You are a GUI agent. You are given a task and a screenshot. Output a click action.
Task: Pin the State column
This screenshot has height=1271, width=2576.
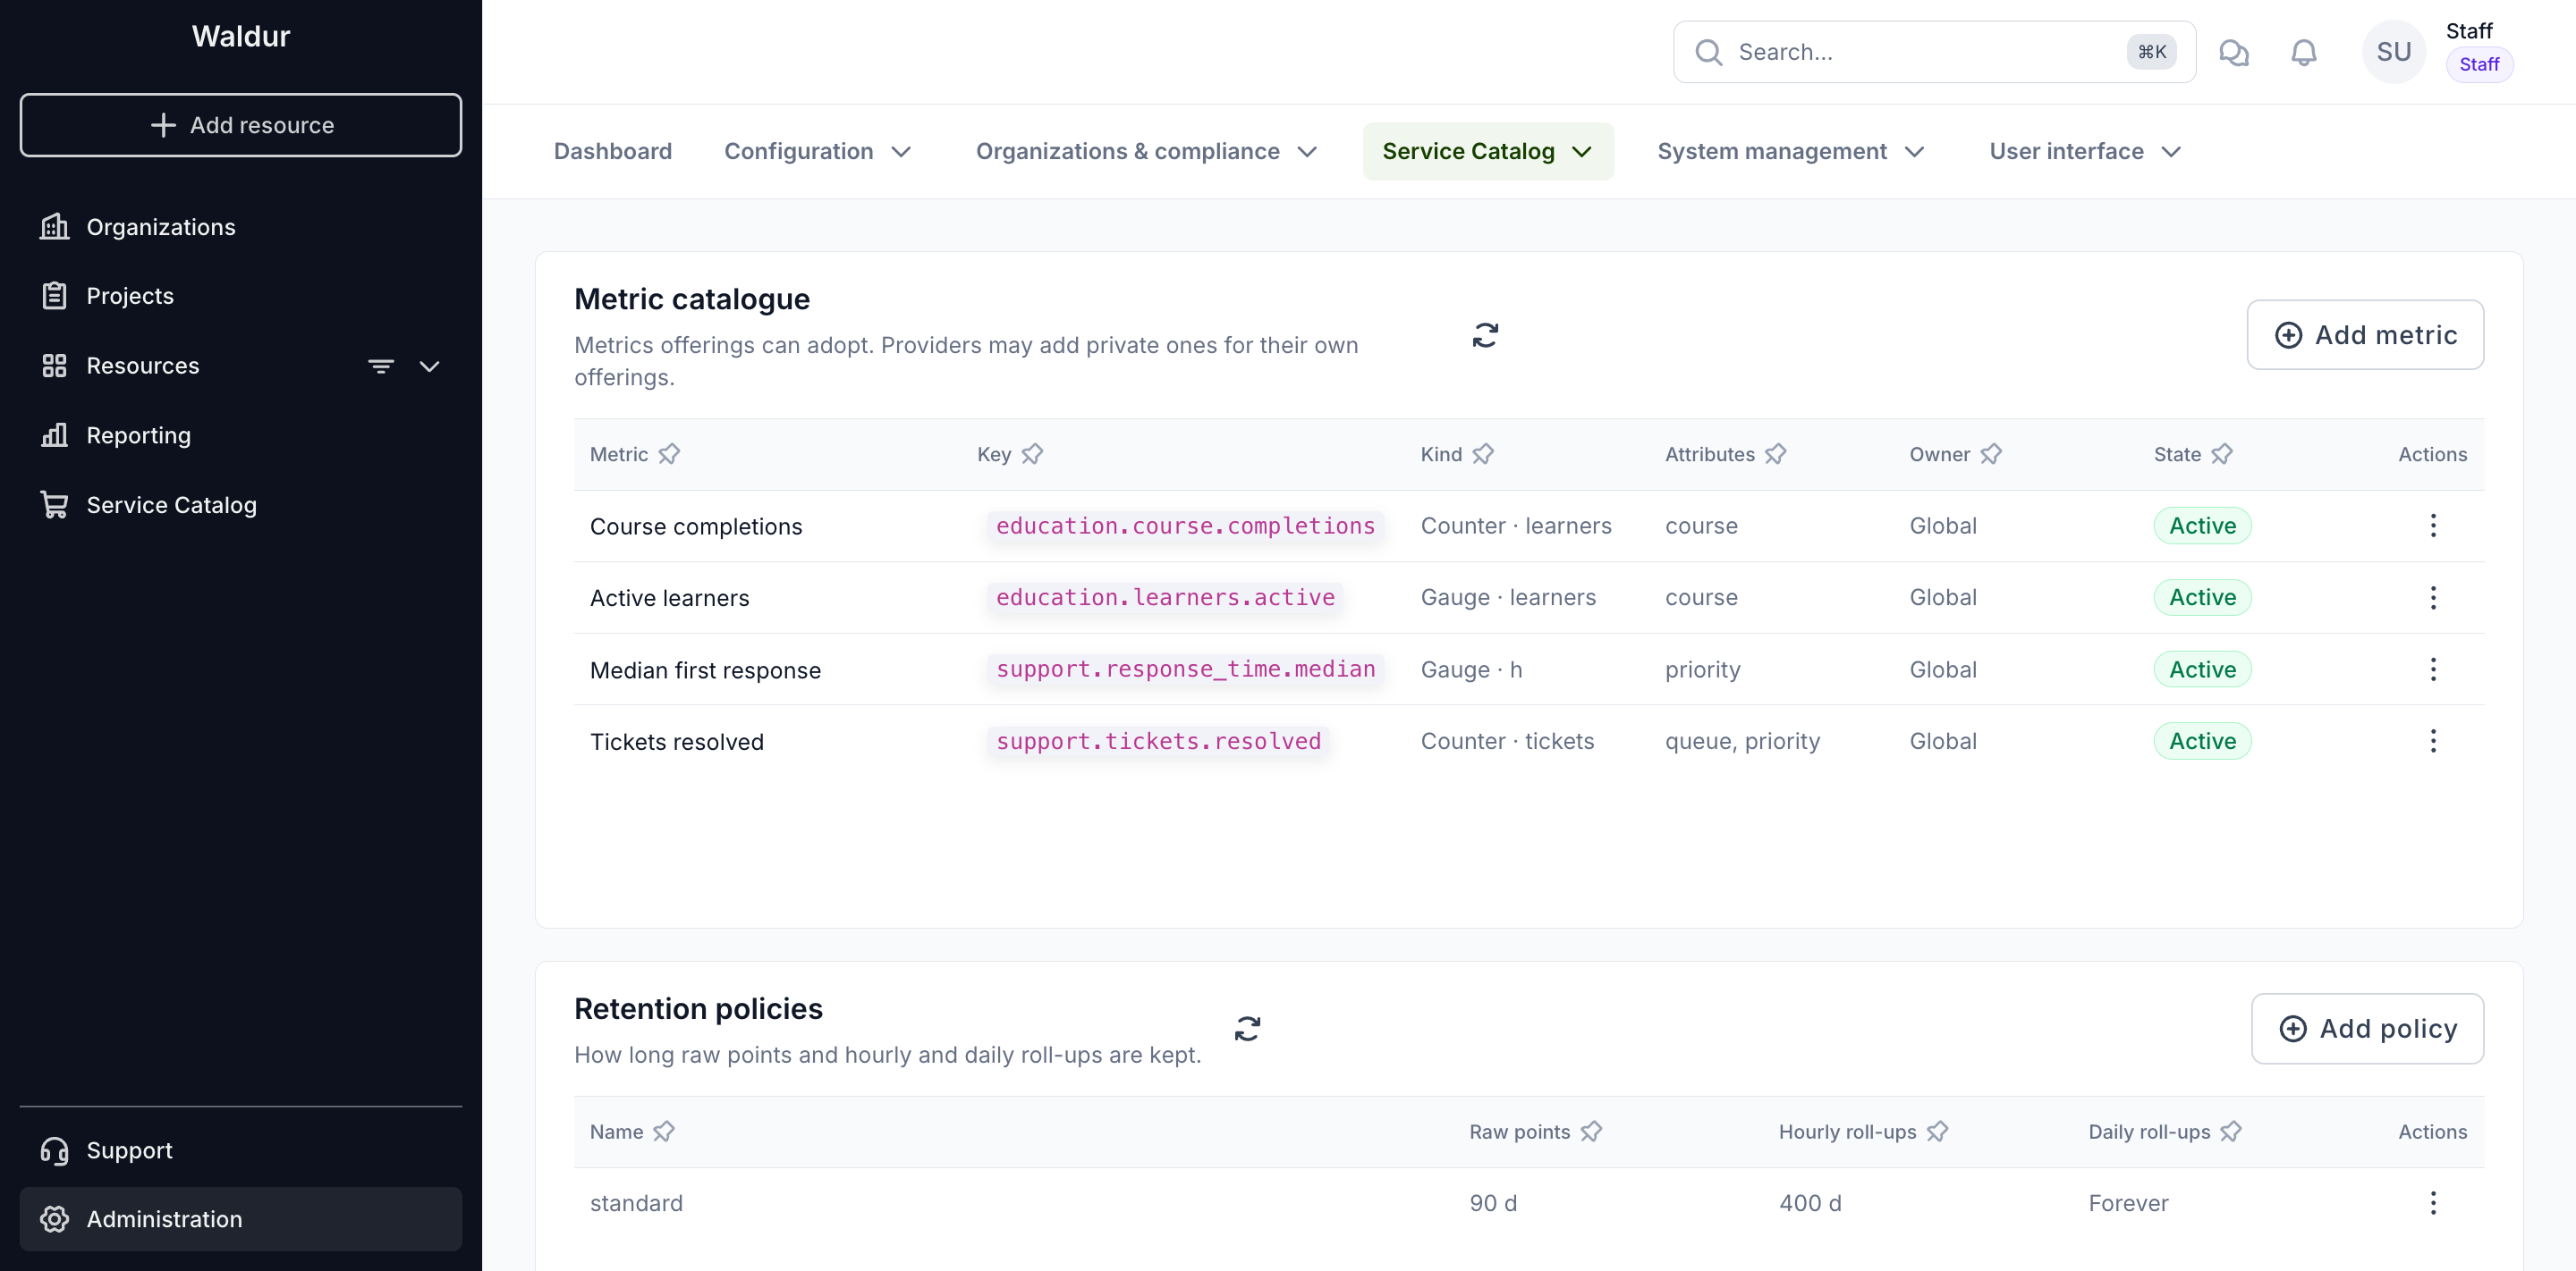2222,455
